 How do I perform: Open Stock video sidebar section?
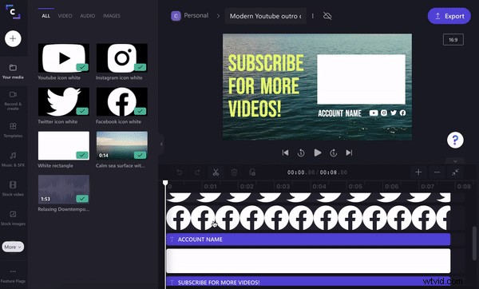pyautogui.click(x=13, y=188)
